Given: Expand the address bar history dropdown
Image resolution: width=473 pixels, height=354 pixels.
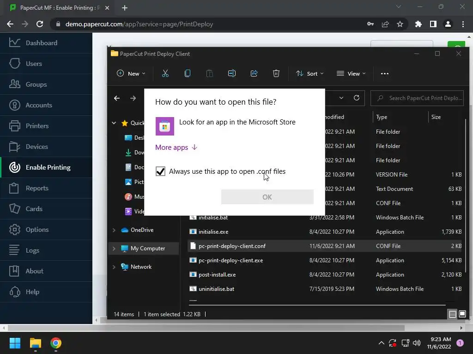Looking at the screenshot, I should pos(341,98).
